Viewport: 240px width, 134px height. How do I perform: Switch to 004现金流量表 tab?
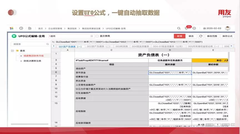(140, 46)
